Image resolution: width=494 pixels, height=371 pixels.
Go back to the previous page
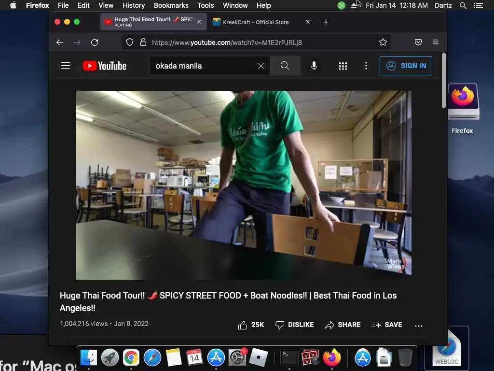point(60,43)
